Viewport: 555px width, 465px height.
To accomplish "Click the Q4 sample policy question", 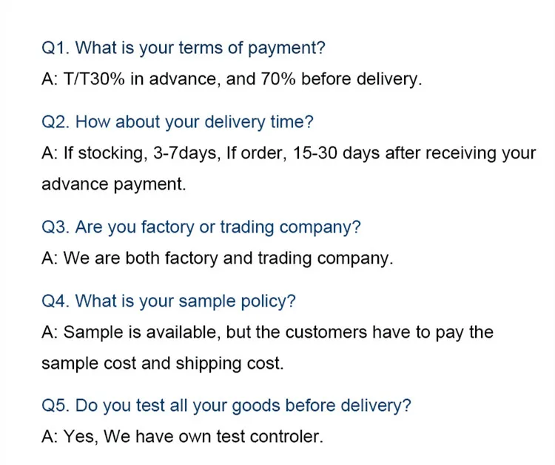I will pyautogui.click(x=169, y=301).
